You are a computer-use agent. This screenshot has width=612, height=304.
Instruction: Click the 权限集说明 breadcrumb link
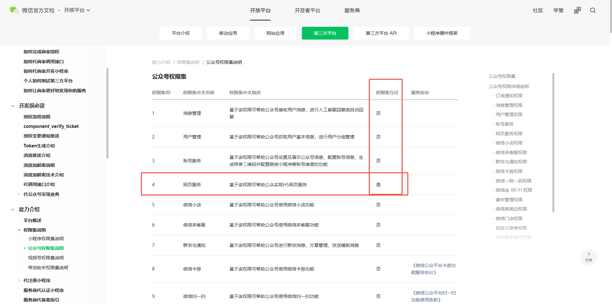(188, 62)
